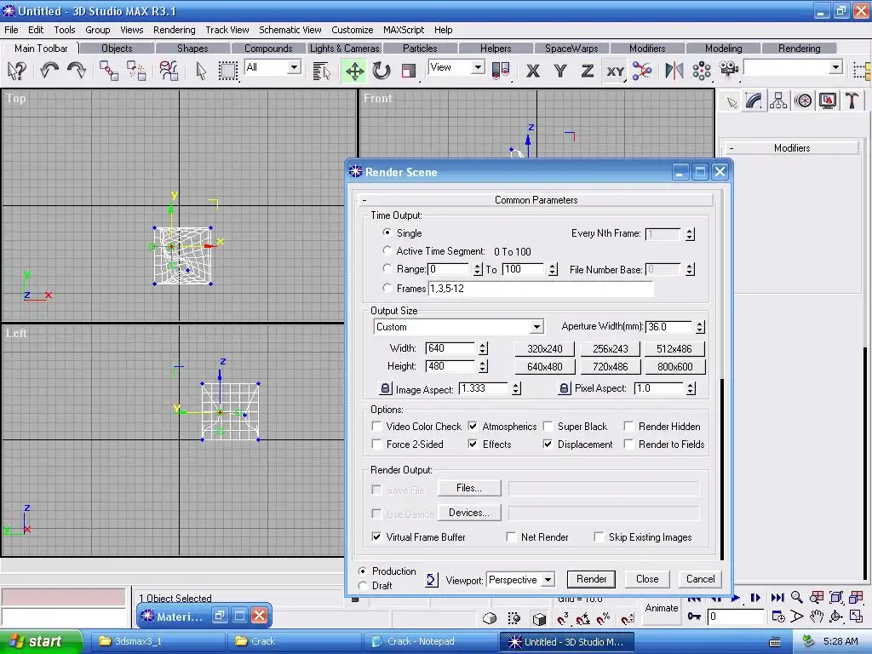Collapse the Common Parameters rollout

coord(536,199)
